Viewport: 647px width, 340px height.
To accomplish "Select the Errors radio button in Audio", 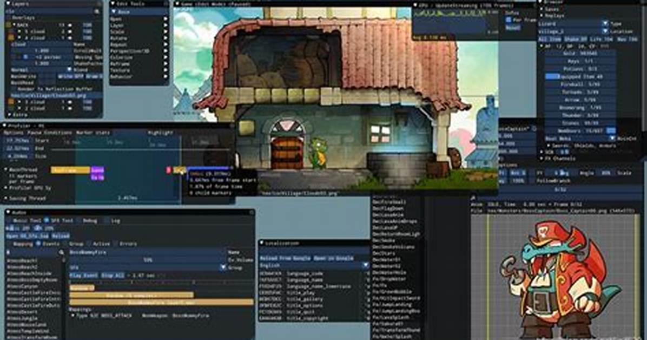I will click(x=115, y=244).
